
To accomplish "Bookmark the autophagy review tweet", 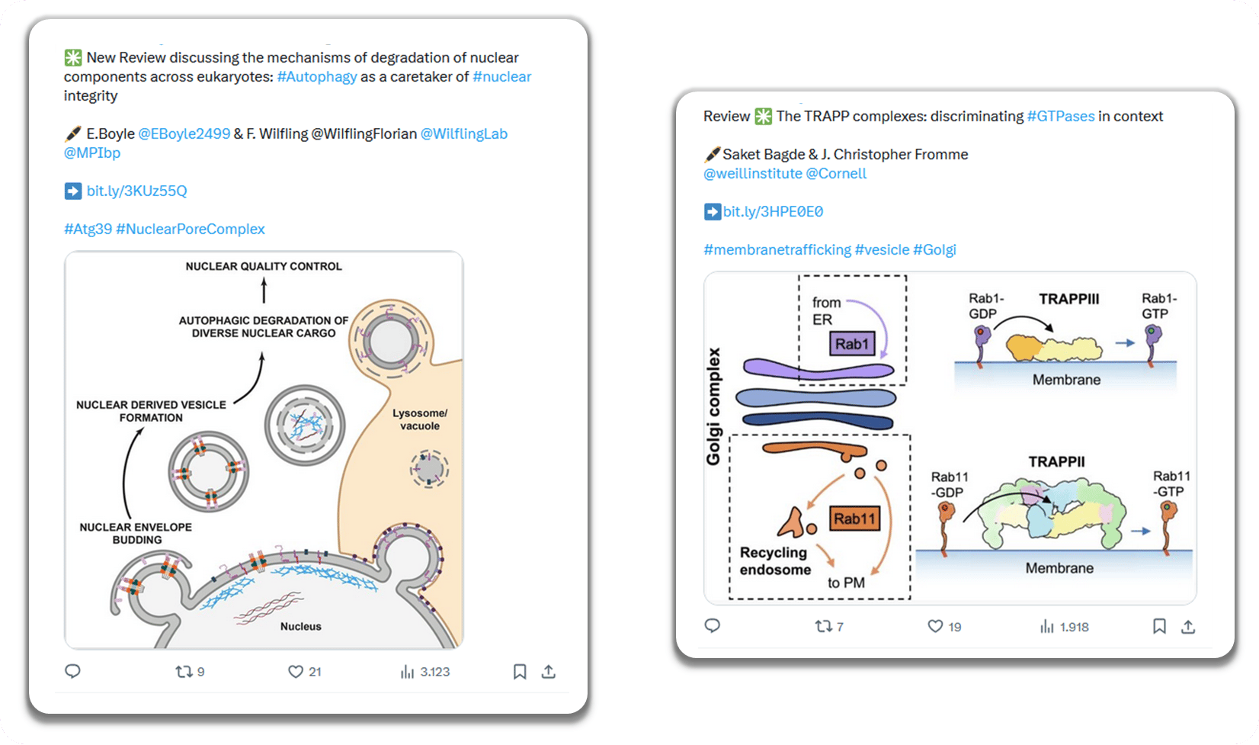I will click(520, 672).
